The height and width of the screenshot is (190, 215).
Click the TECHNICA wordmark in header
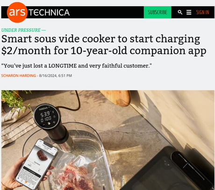[x=49, y=13]
